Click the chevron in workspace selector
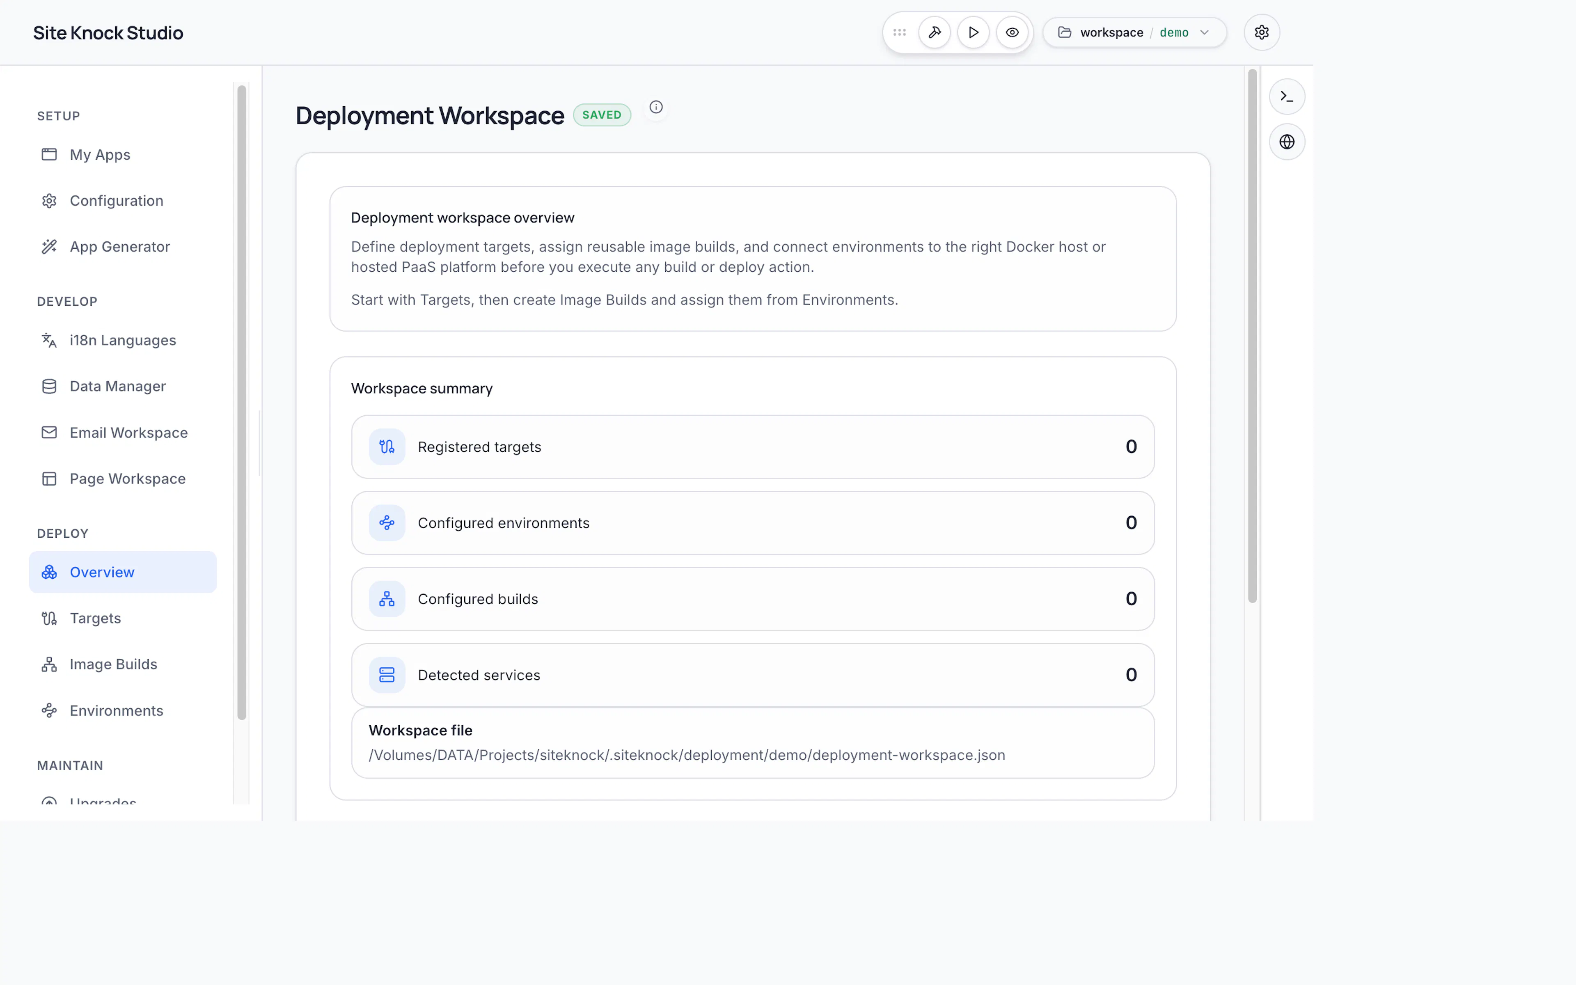This screenshot has width=1576, height=985. tap(1204, 32)
